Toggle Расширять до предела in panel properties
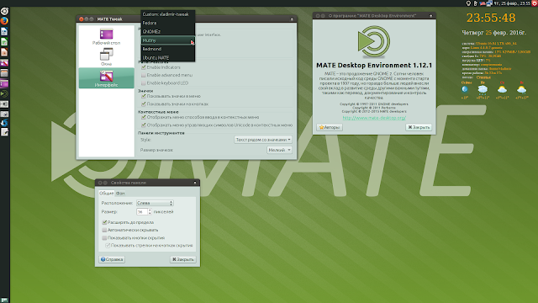The height and width of the screenshot is (303, 538). point(104,222)
